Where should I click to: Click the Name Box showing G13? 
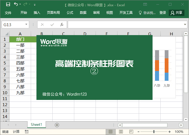[x=13, y=25]
